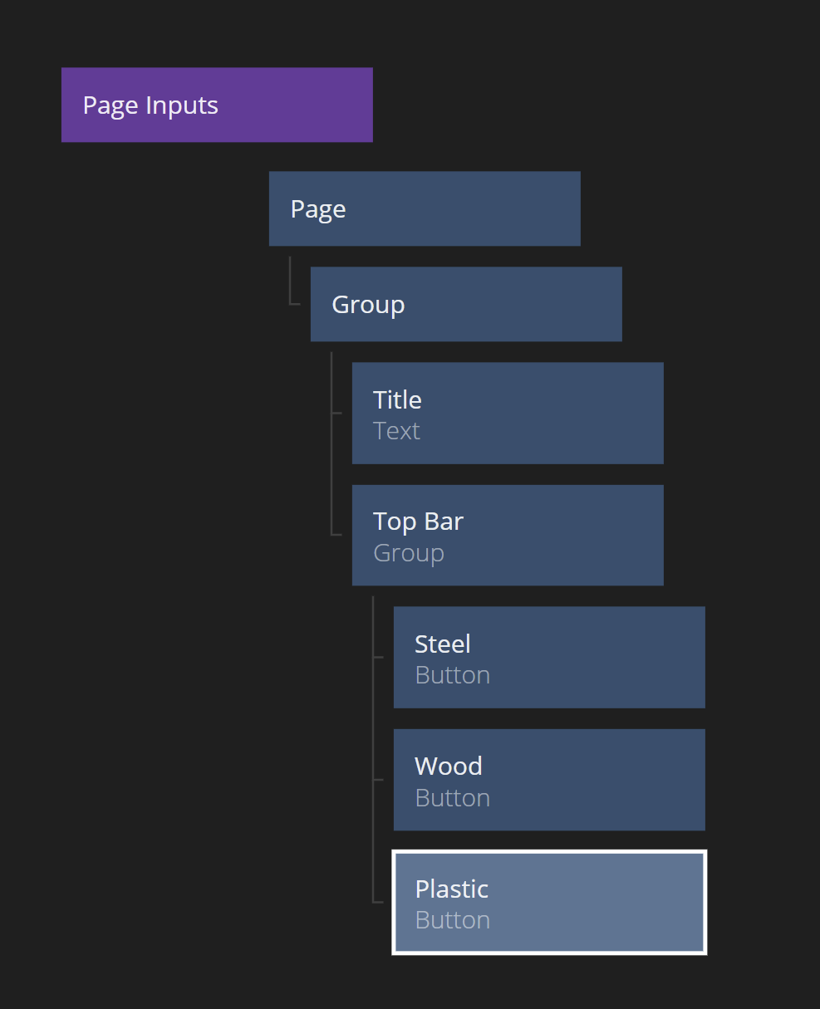Click the "Button" type label under Steel
The width and height of the screenshot is (820, 1009).
coord(452,675)
